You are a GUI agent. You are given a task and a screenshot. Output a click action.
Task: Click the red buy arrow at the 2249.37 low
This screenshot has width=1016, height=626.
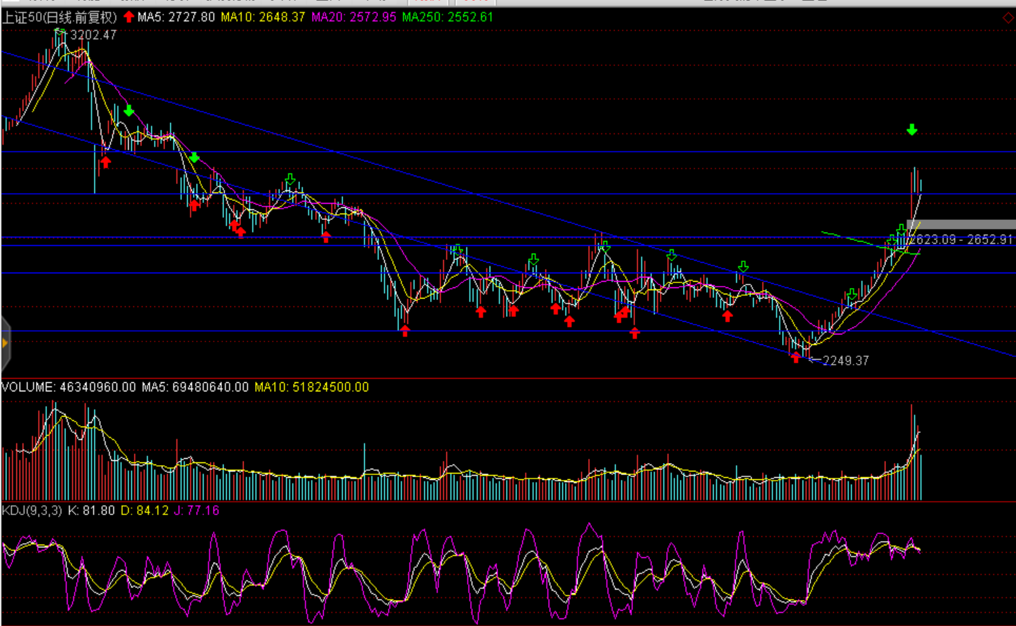tap(795, 357)
